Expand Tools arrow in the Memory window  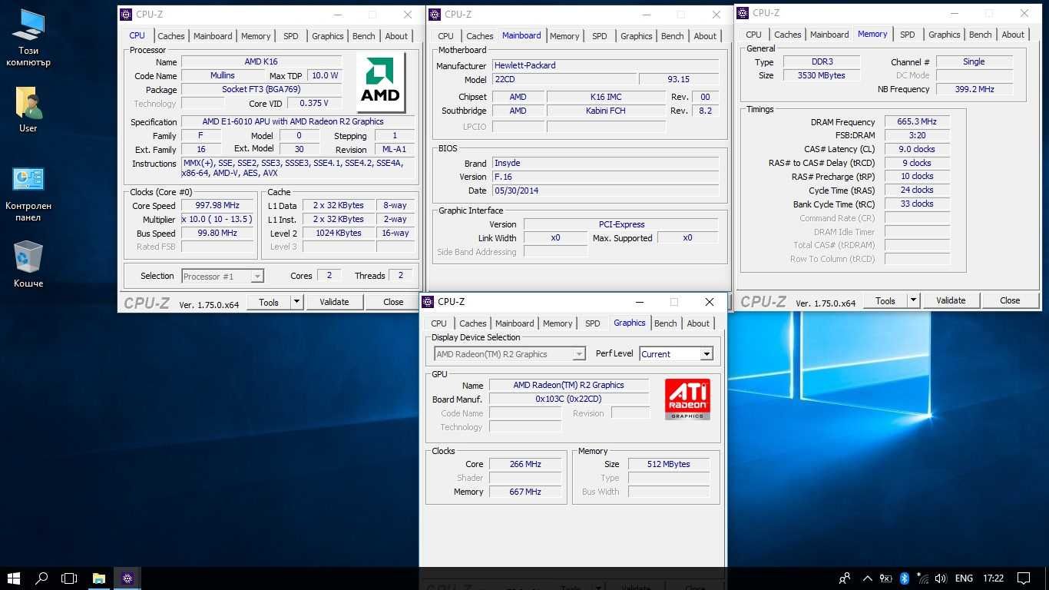913,300
